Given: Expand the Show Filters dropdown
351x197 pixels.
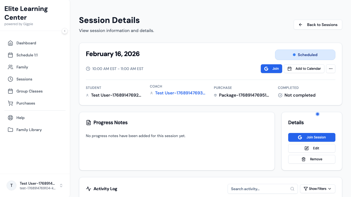Looking at the screenshot, I should coord(318,189).
